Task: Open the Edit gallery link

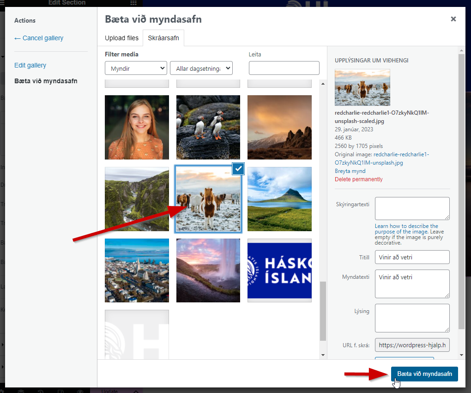Action: (x=30, y=65)
